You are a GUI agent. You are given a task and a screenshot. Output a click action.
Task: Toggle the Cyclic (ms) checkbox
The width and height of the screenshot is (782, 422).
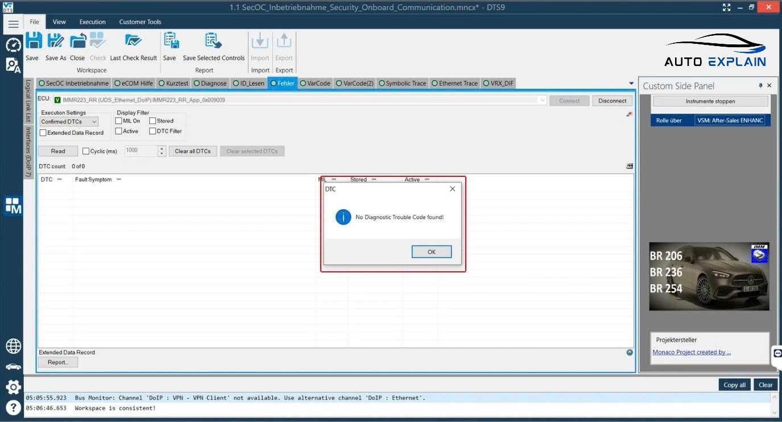point(86,151)
